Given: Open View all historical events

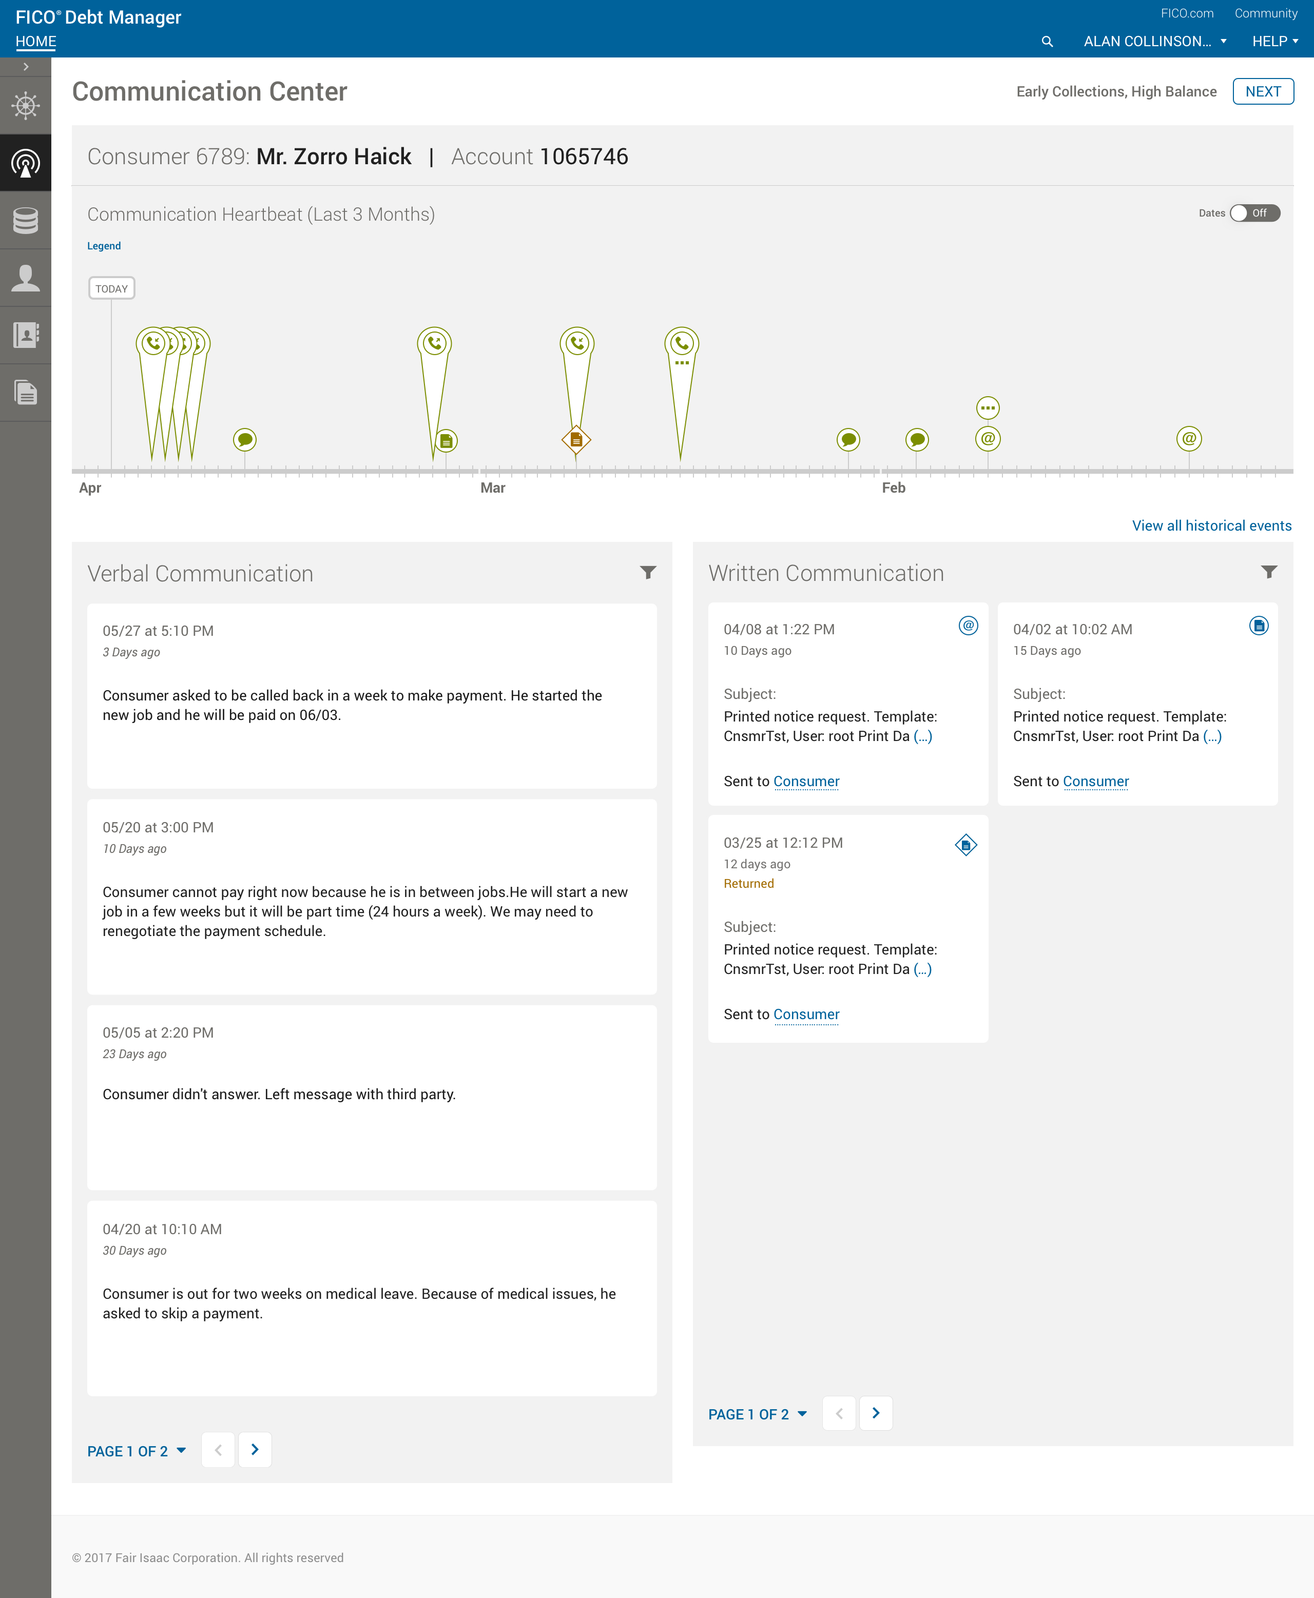Looking at the screenshot, I should 1211,526.
